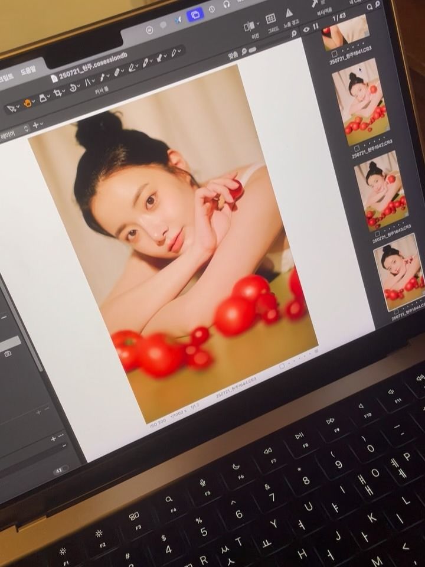Screen dimensions: 425x567
Task: Select the annotations pencil tool
Action: (x=174, y=53)
